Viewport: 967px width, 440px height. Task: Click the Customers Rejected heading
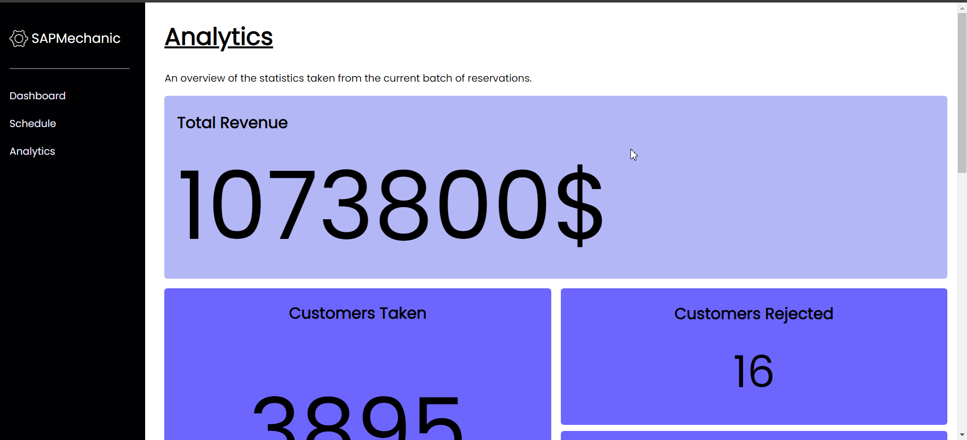pyautogui.click(x=754, y=313)
